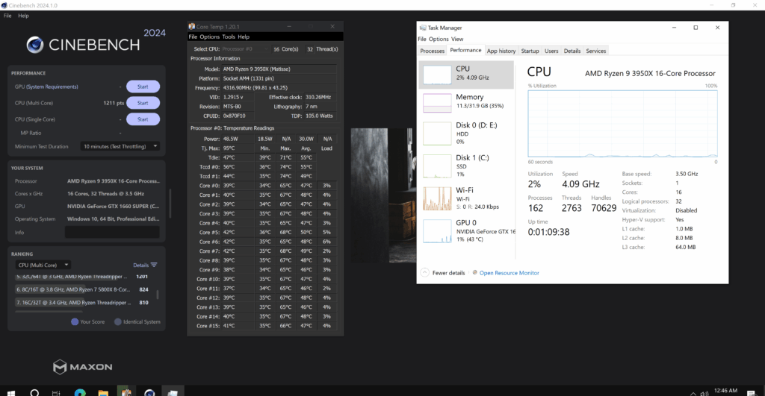This screenshot has height=396, width=765.
Task: Switch to App history tab
Action: pos(501,51)
